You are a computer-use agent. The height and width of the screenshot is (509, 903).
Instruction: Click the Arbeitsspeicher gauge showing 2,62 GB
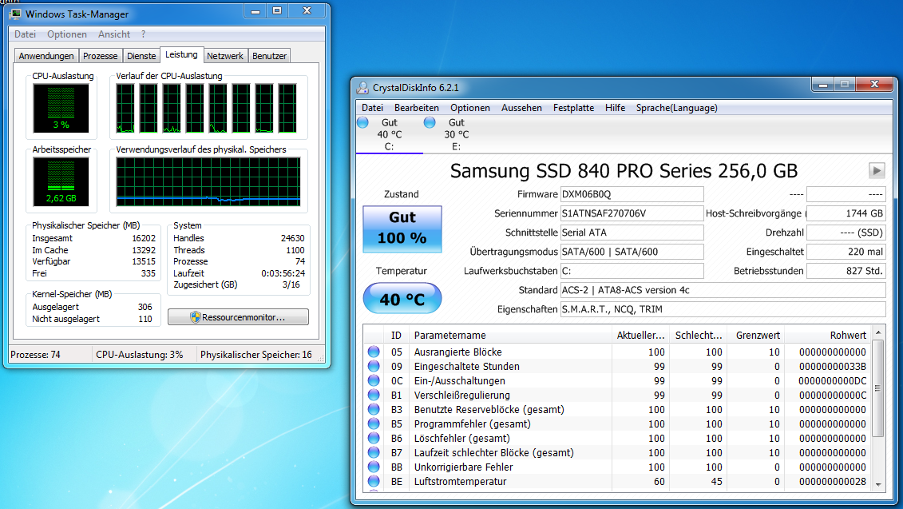[61, 182]
